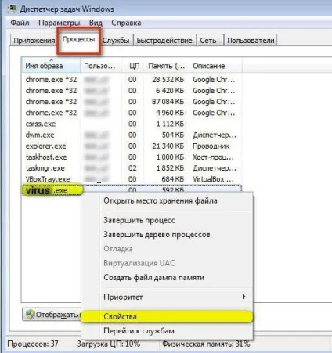The image size is (332, 353).
Task: Switch to the Пользователи tab
Action: pyautogui.click(x=251, y=41)
